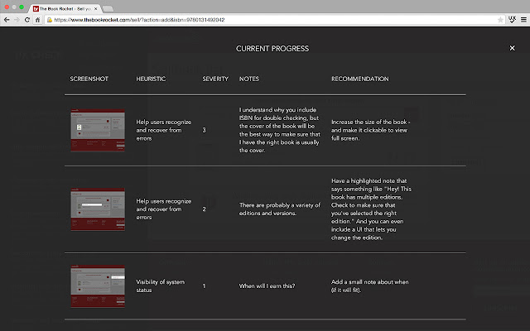Viewport: 530px width, 331px height.
Task: Open the first severity 3 screenshot thumbnail
Action: (98, 130)
